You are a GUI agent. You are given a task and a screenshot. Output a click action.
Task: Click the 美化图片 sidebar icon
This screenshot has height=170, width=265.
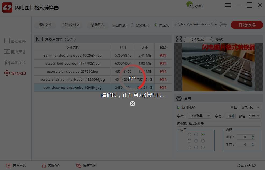pyautogui.click(x=7, y=62)
